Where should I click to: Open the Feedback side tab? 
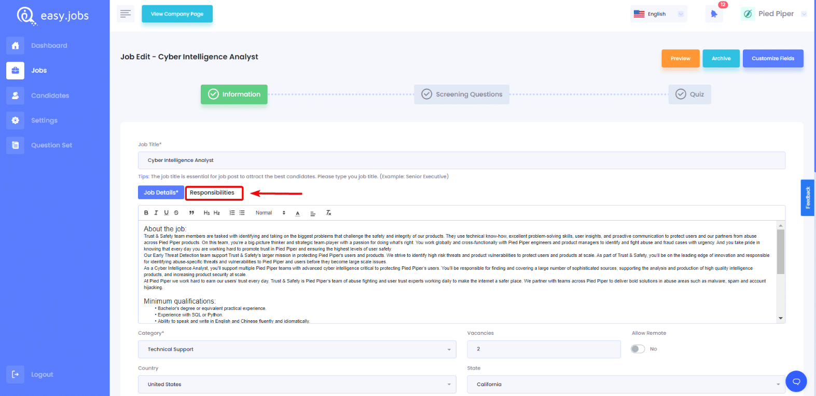click(807, 198)
